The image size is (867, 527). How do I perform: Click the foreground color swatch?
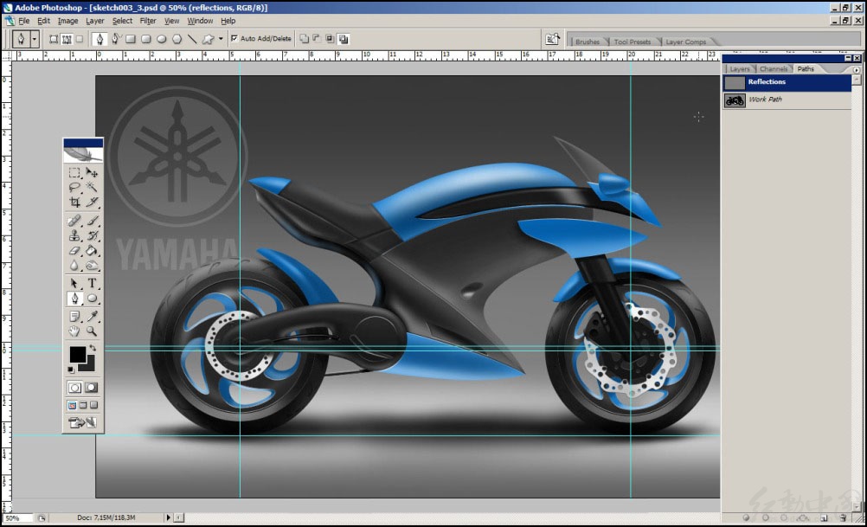(x=77, y=354)
